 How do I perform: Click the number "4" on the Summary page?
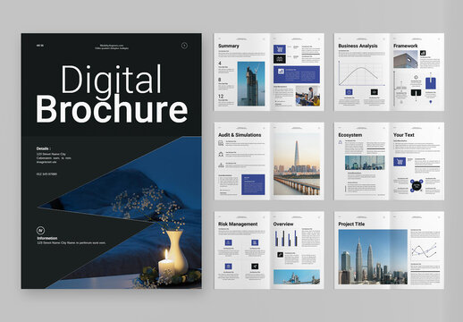[x=220, y=64]
